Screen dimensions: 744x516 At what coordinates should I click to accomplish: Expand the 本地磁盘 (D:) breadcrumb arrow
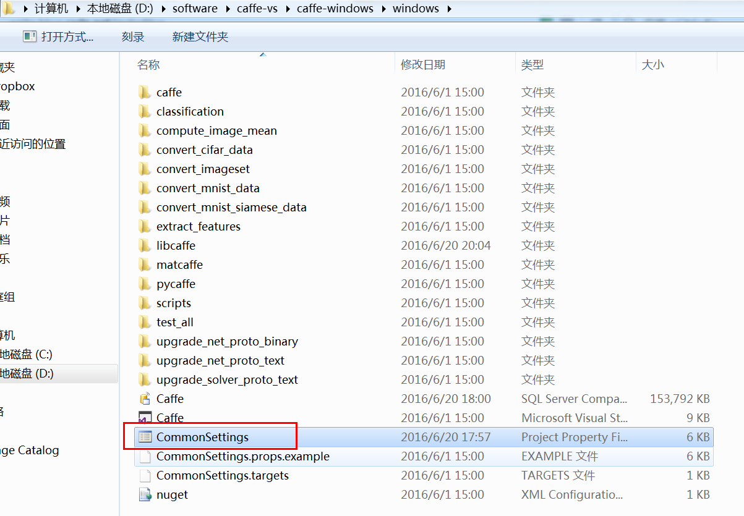tap(164, 9)
